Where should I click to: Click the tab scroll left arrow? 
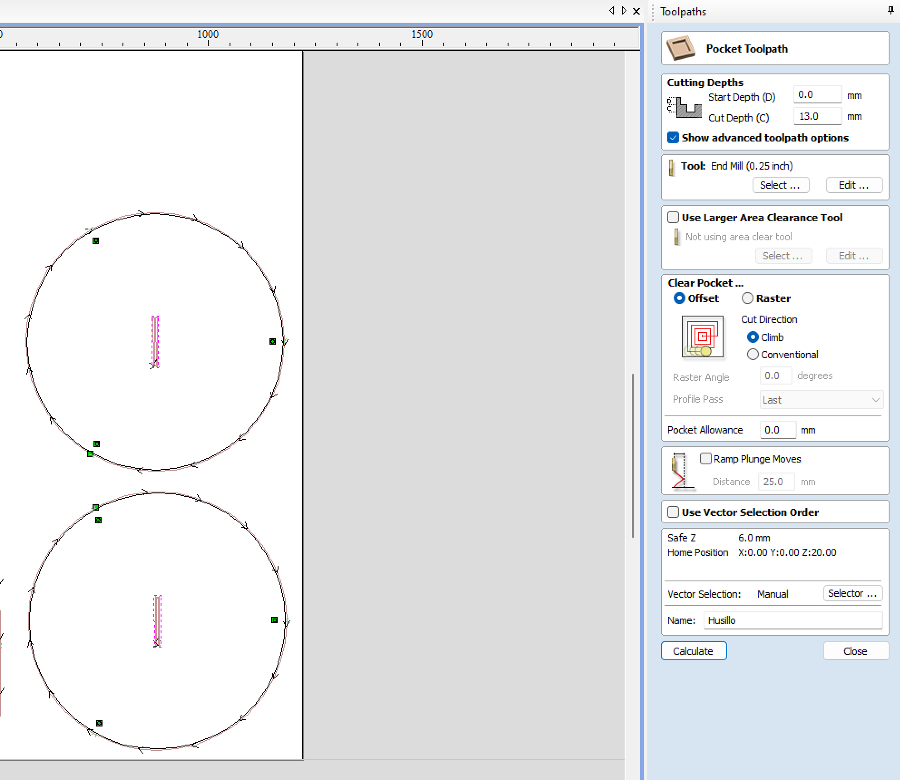(x=611, y=10)
